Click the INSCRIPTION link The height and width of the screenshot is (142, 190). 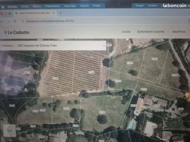tap(179, 32)
